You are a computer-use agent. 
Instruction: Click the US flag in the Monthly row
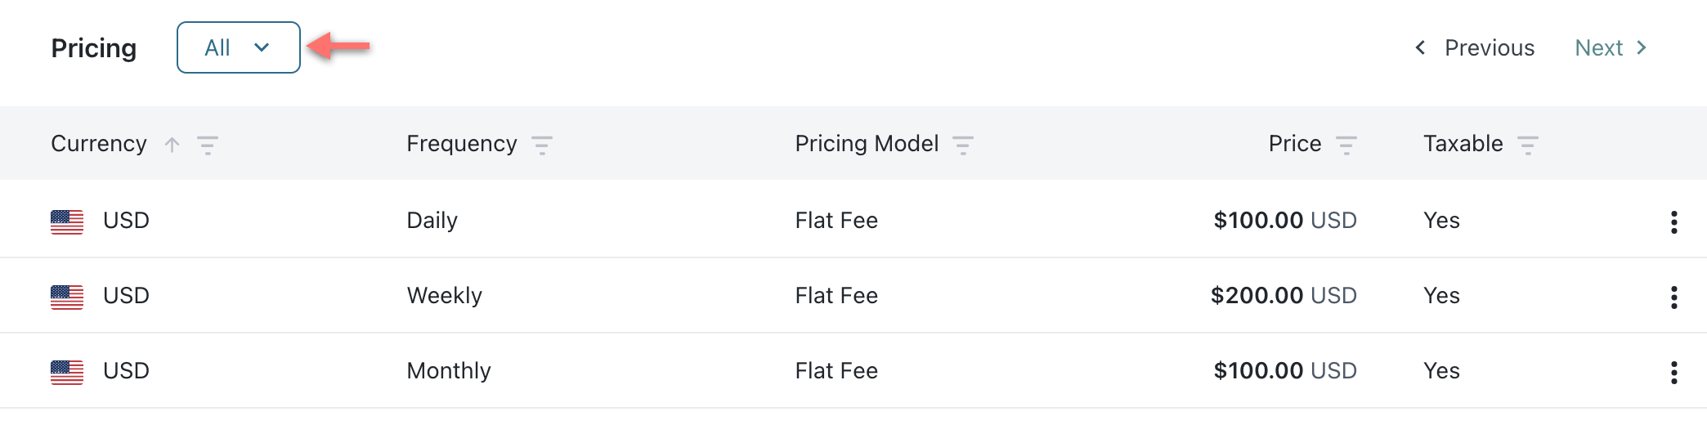[x=67, y=372]
